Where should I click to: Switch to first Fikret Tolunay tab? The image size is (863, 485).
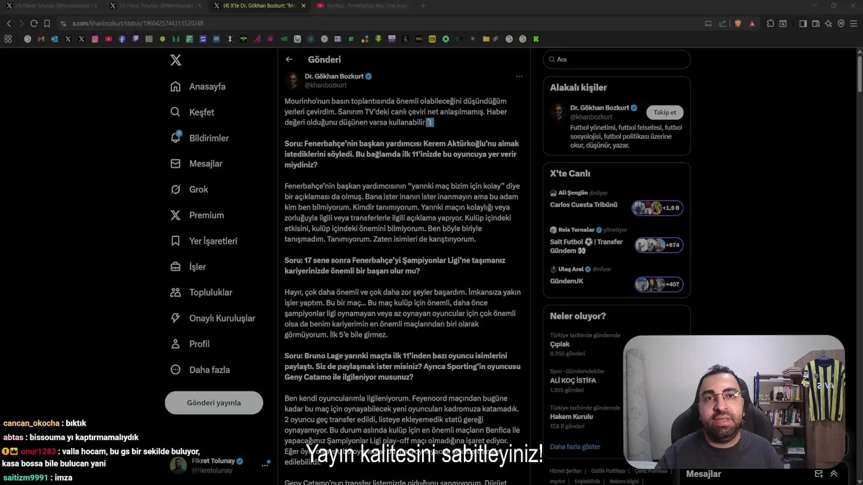[53, 5]
